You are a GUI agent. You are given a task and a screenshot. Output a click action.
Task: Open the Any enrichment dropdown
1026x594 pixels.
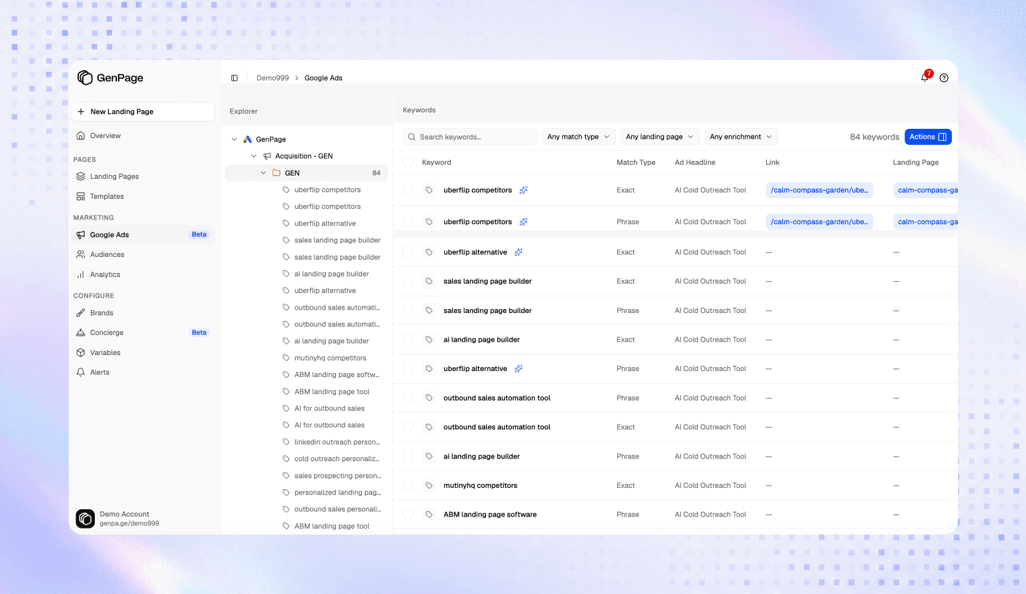[x=741, y=137]
